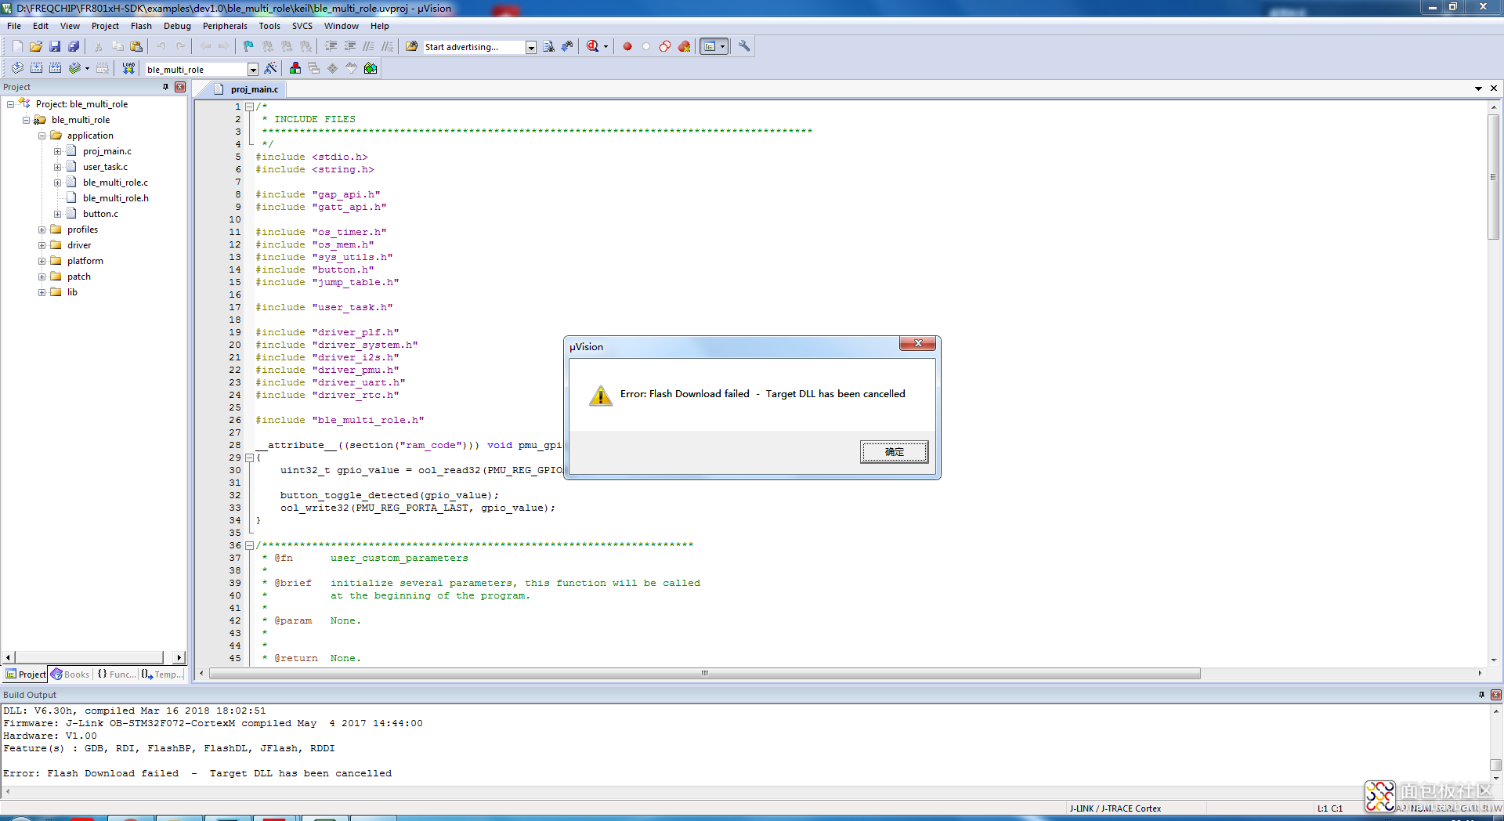Click the editor horizontal scrollbar thumb
The height and width of the screenshot is (821, 1504).
pos(704,674)
